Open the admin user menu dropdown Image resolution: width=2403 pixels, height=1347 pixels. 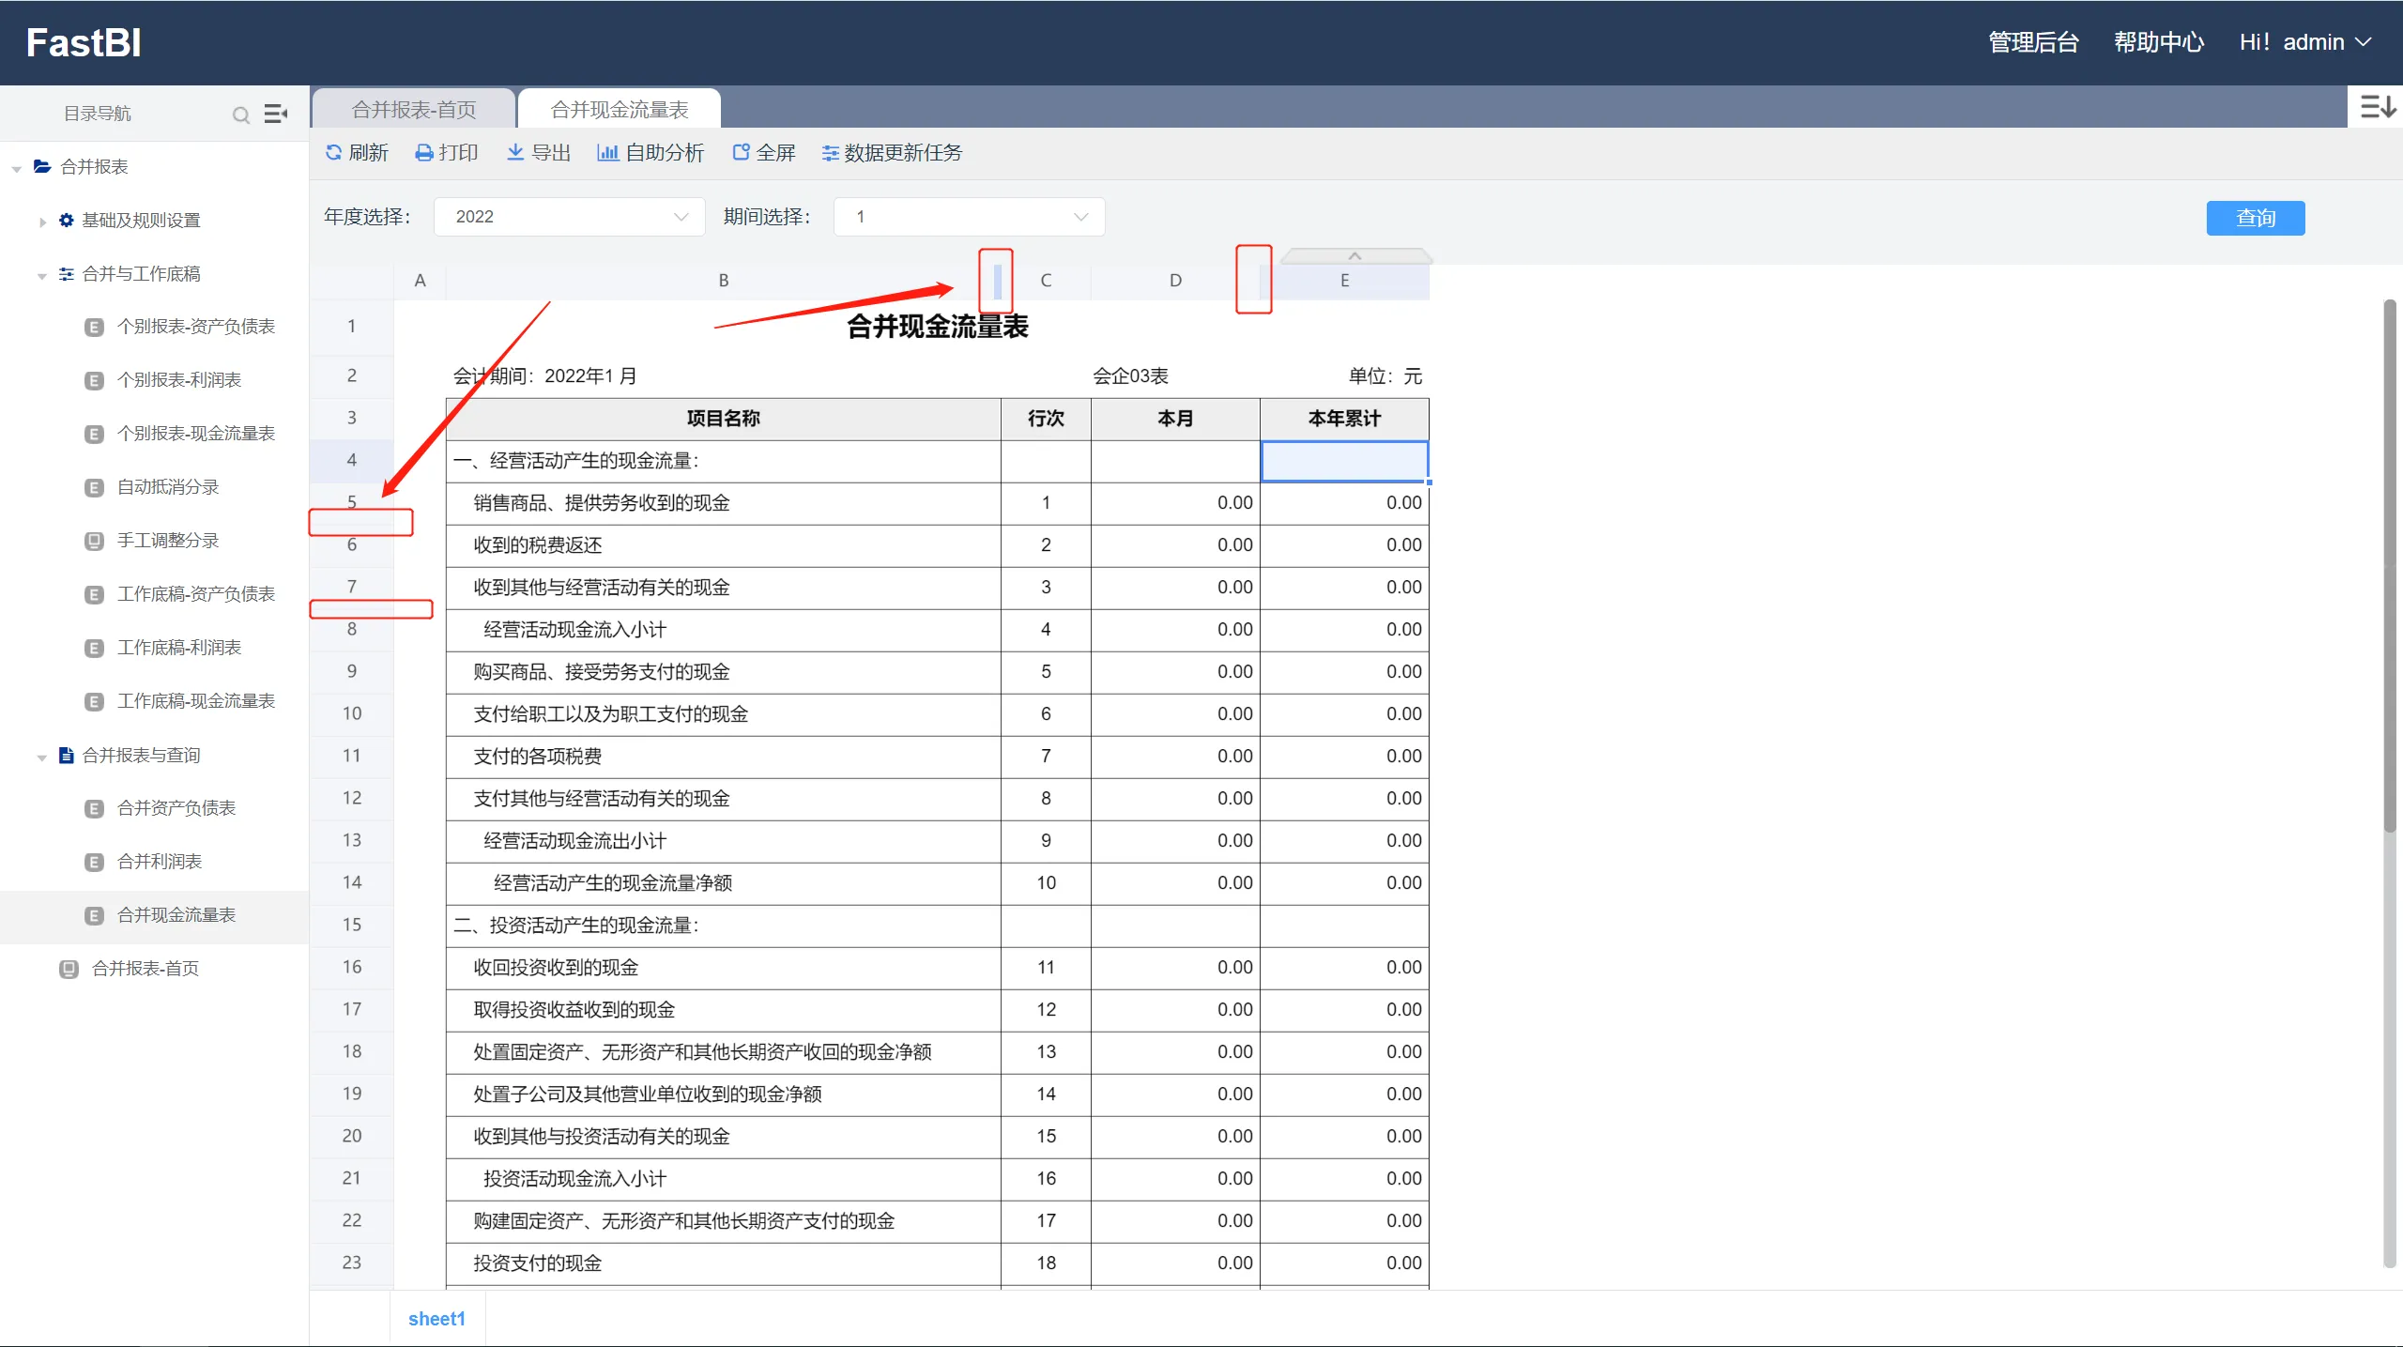pos(2306,42)
